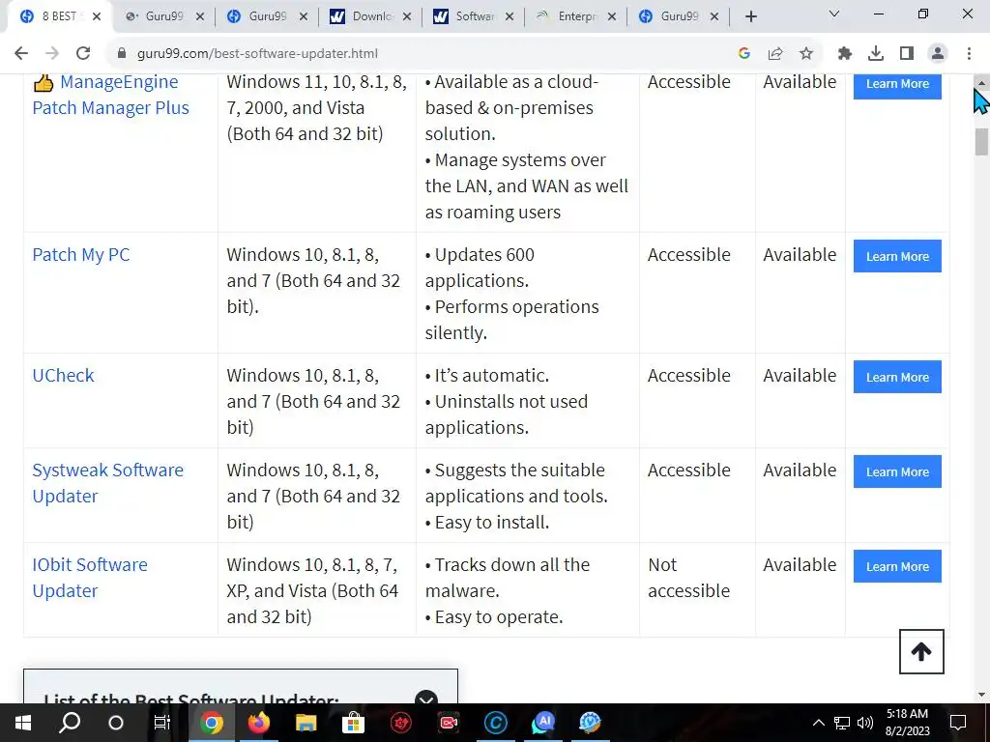Viewport: 990px width, 742px height.
Task: Switch to the Download tab
Action: [x=371, y=17]
